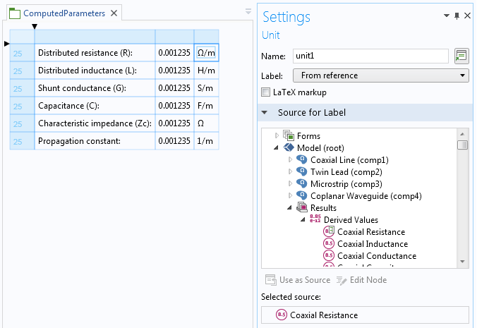Pin the Settings window
477x328 pixels.
(x=457, y=15)
